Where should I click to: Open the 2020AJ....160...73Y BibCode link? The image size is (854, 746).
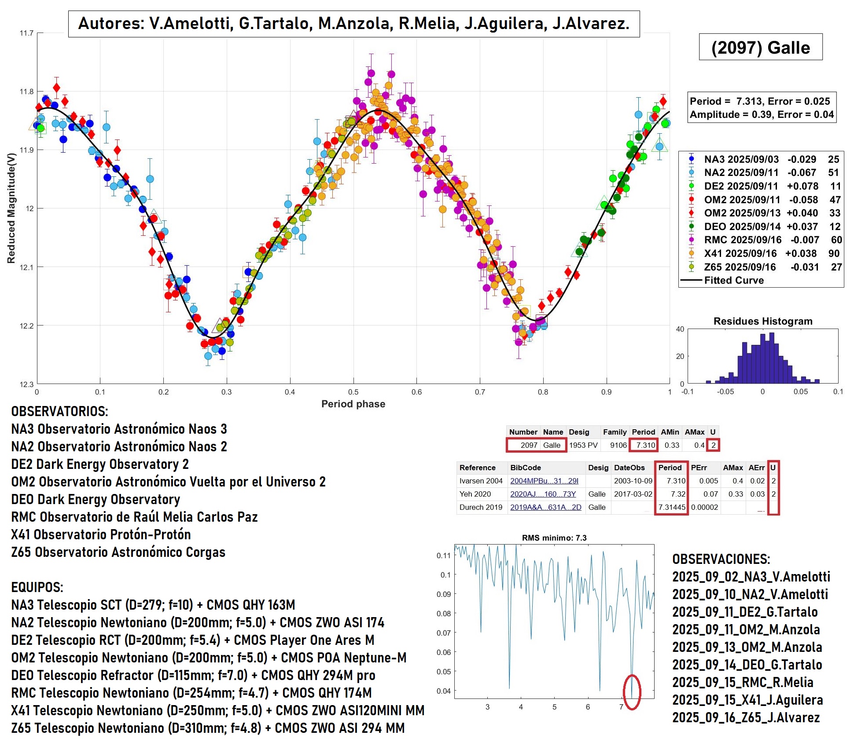point(543,494)
